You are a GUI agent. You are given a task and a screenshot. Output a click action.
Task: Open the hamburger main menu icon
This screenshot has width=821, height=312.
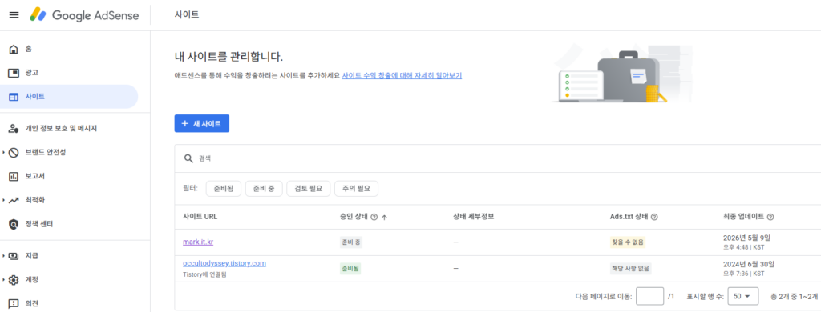point(14,15)
